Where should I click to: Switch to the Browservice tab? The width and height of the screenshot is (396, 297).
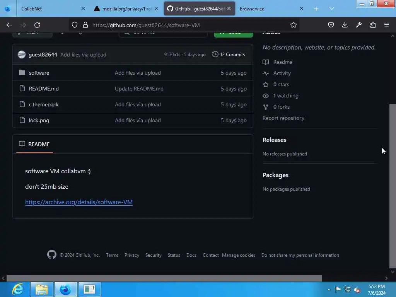pyautogui.click(x=271, y=9)
